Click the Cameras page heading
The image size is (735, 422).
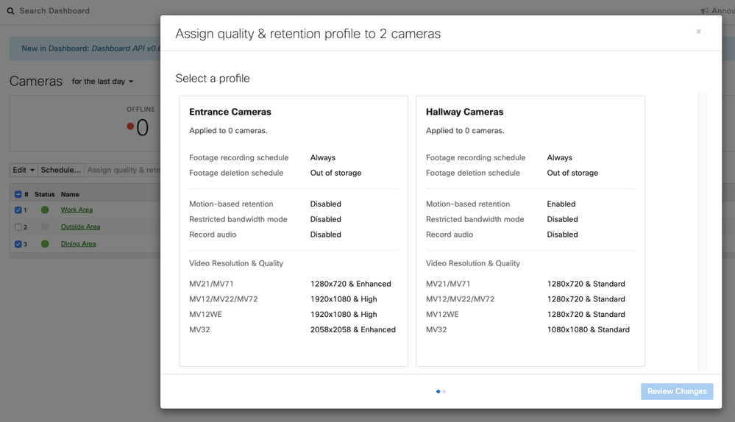click(35, 81)
